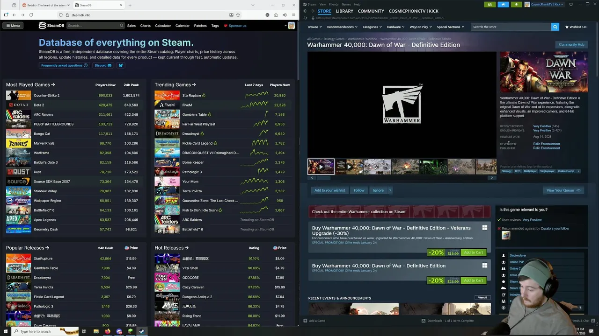Open Steam notifications bell icon

(516, 4)
